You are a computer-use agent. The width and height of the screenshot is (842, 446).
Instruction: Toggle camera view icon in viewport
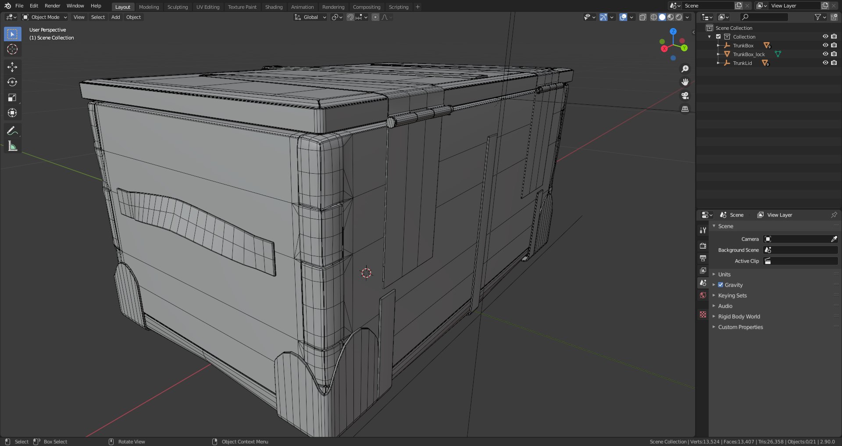coord(685,96)
